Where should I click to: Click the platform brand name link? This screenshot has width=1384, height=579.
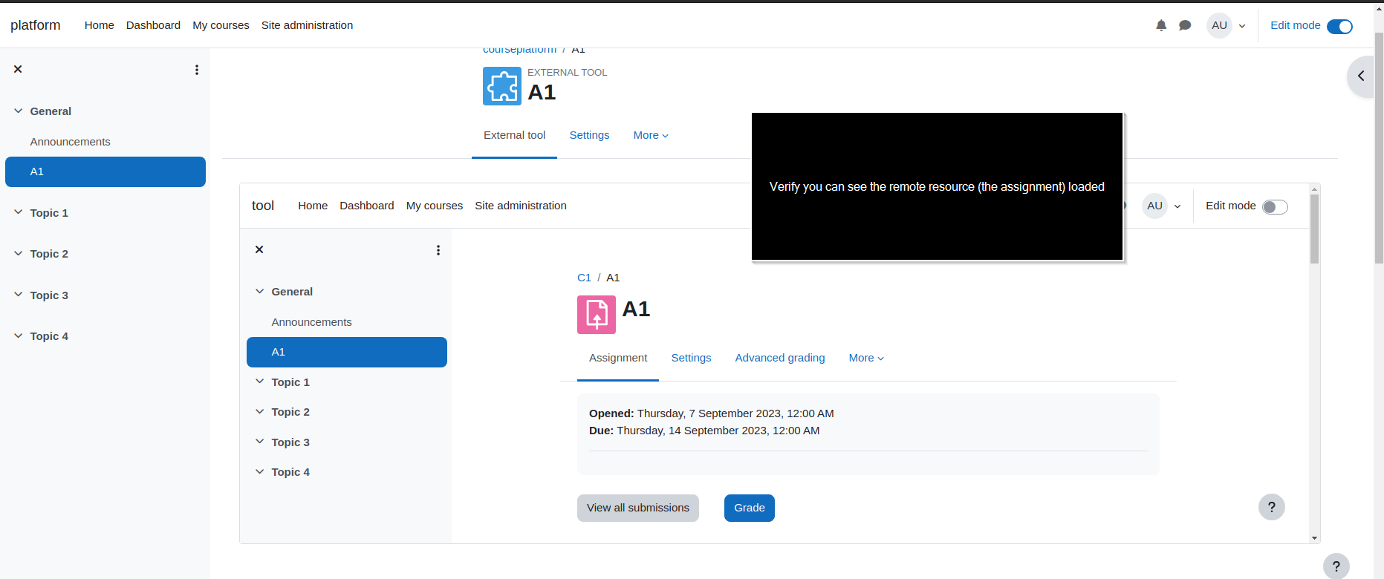(x=36, y=25)
